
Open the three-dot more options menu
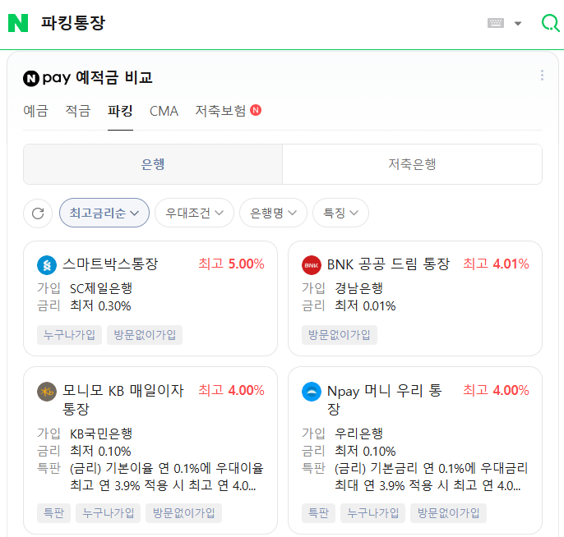pos(542,75)
